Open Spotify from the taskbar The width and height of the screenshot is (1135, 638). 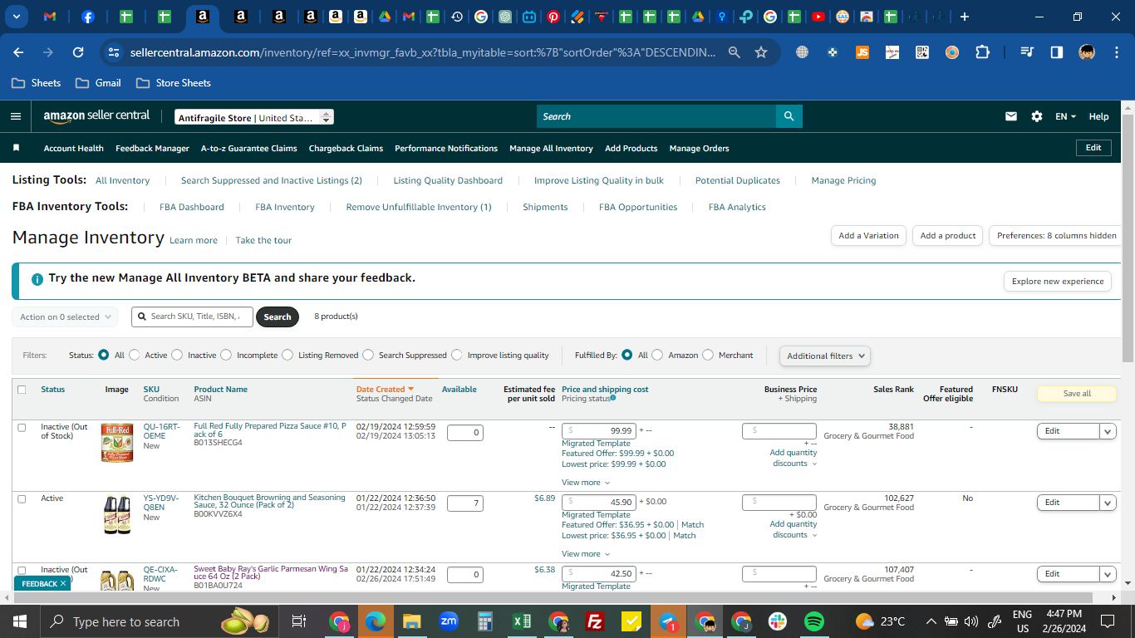pyautogui.click(x=814, y=621)
